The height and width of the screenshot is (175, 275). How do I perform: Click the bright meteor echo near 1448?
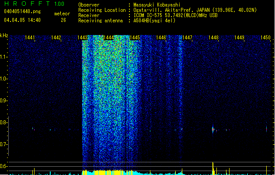(x=213, y=129)
